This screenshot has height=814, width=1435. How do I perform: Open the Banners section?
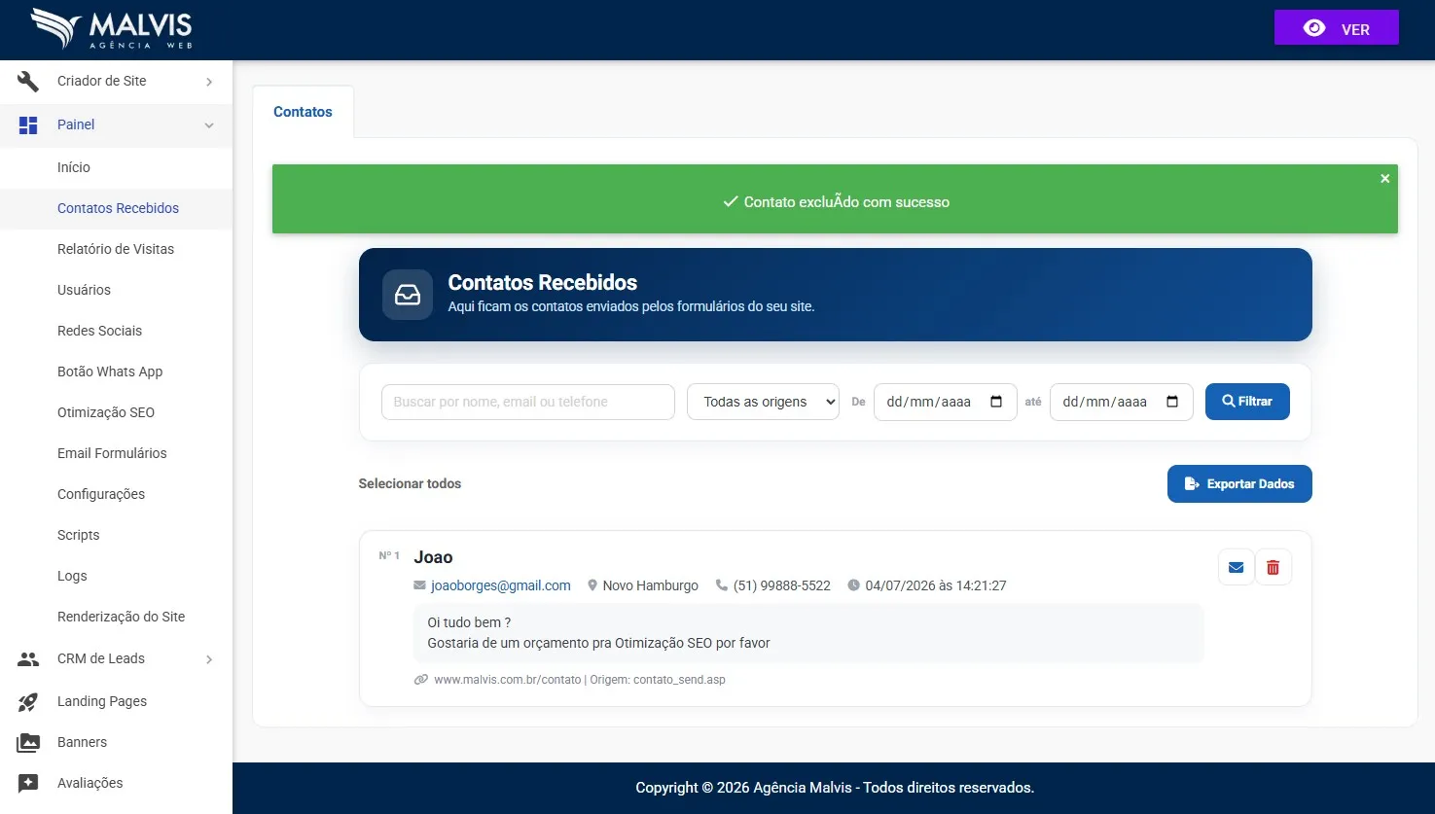coord(82,742)
